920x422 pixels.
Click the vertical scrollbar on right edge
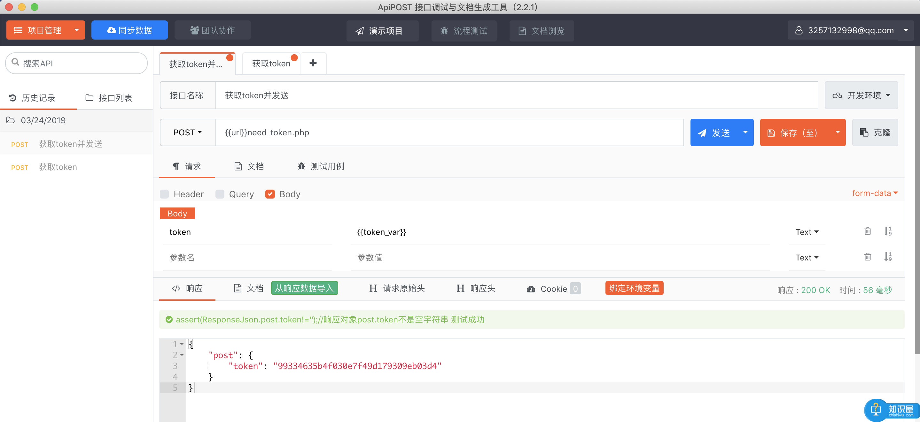(x=917, y=200)
